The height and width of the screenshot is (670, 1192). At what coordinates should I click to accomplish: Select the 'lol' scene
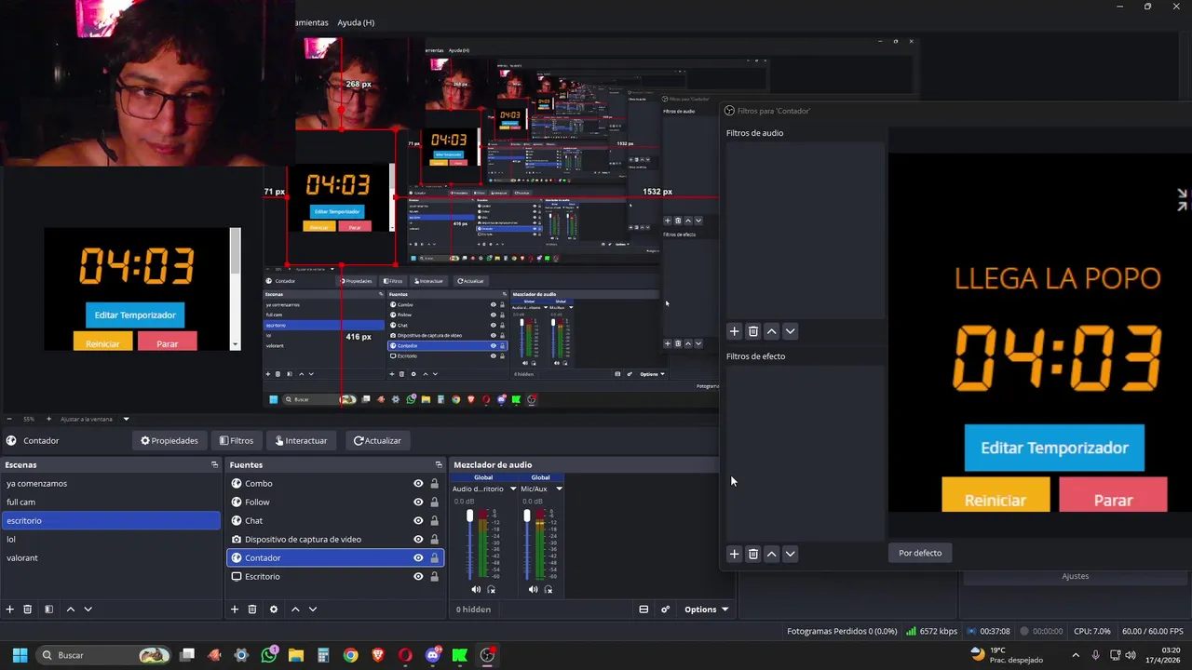click(111, 539)
